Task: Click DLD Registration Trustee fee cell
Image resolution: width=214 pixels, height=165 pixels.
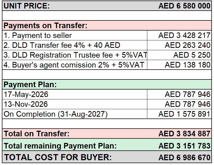Action: tap(75, 55)
